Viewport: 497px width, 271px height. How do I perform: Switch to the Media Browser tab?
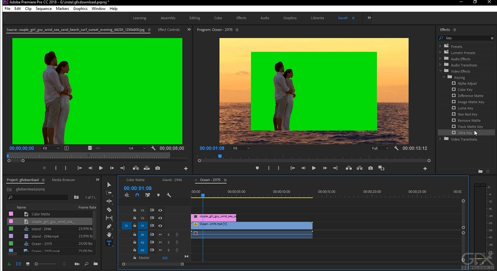point(63,180)
